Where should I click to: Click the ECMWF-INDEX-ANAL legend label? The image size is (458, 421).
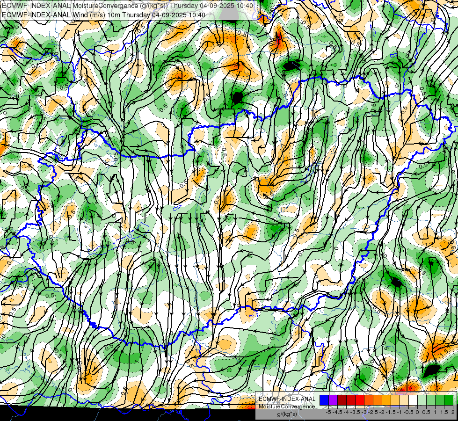(287, 399)
